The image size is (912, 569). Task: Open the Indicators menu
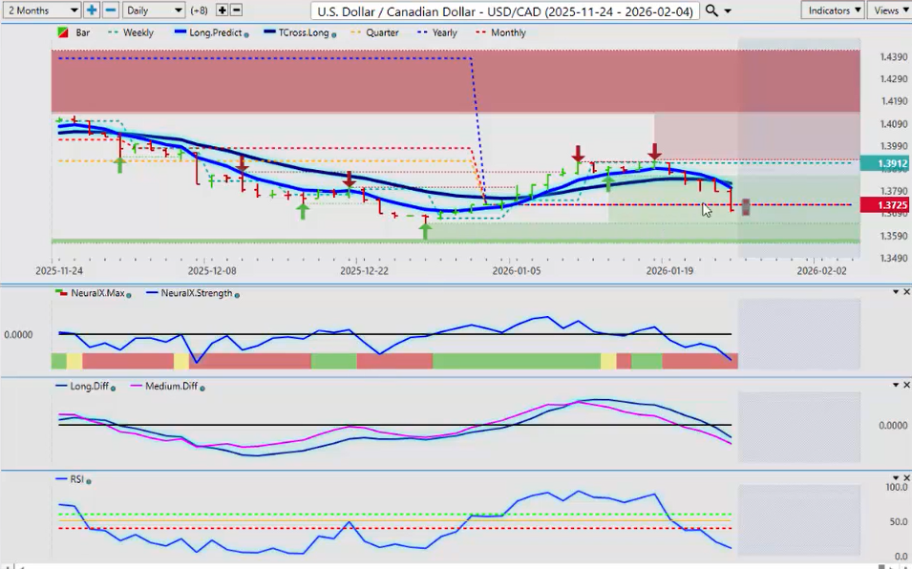point(832,10)
